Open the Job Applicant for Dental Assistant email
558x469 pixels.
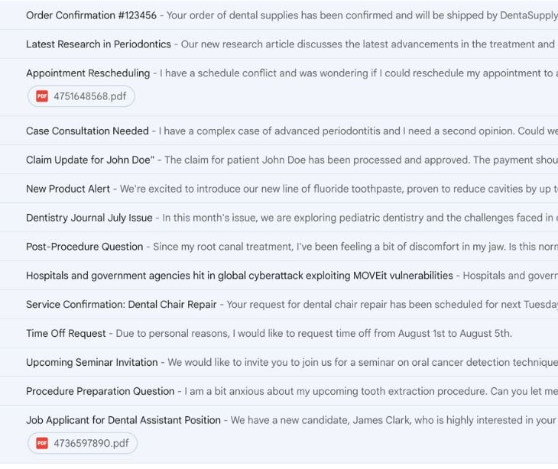pyautogui.click(x=123, y=421)
